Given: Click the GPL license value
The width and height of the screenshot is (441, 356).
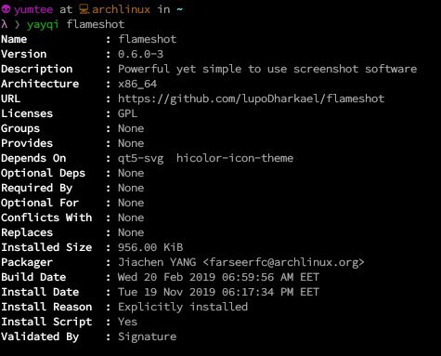Looking at the screenshot, I should (127, 113).
